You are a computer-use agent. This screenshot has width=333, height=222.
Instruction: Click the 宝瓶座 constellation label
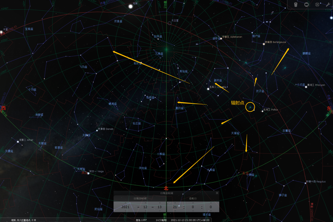(x=29, y=29)
